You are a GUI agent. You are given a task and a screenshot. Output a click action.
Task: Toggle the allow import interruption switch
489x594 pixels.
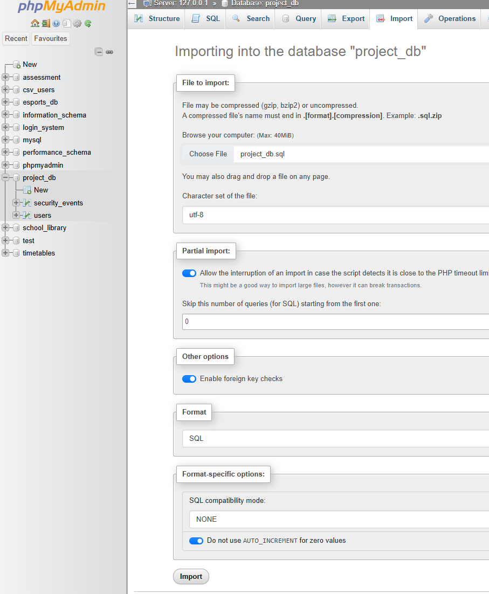click(x=189, y=273)
